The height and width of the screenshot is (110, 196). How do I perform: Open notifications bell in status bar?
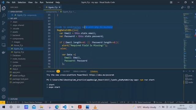193,102
